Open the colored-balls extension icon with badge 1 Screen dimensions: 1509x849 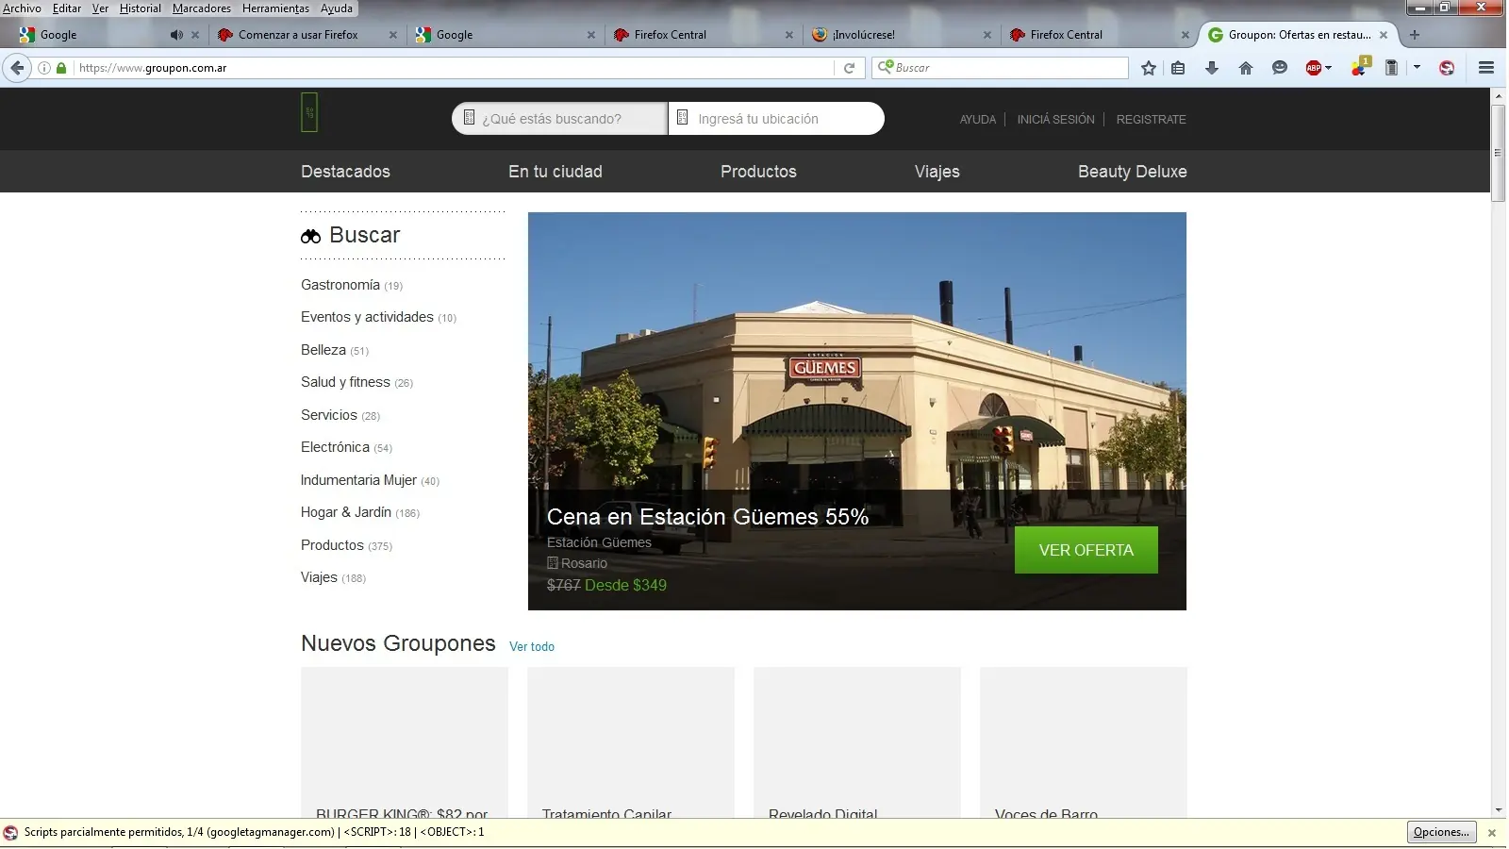(1360, 67)
